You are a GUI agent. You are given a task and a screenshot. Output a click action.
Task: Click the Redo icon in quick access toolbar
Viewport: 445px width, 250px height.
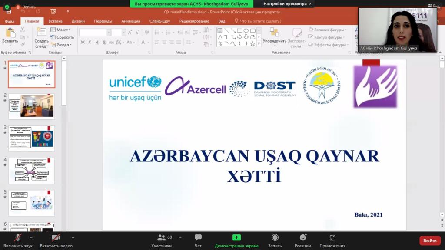pos(38,11)
